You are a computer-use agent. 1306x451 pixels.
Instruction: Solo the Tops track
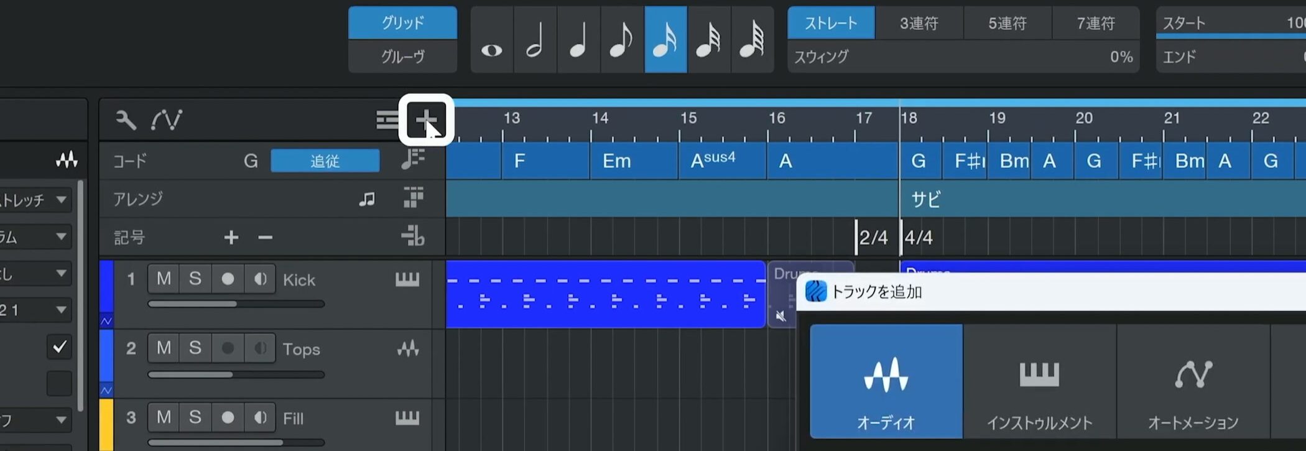tap(195, 348)
